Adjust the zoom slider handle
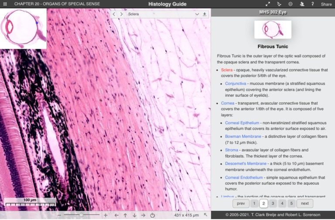The image size is (335, 220). 81,215
